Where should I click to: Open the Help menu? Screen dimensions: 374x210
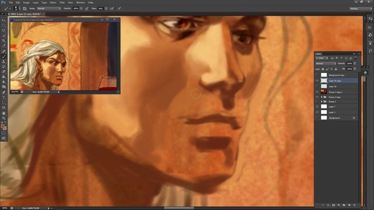coord(91,2)
